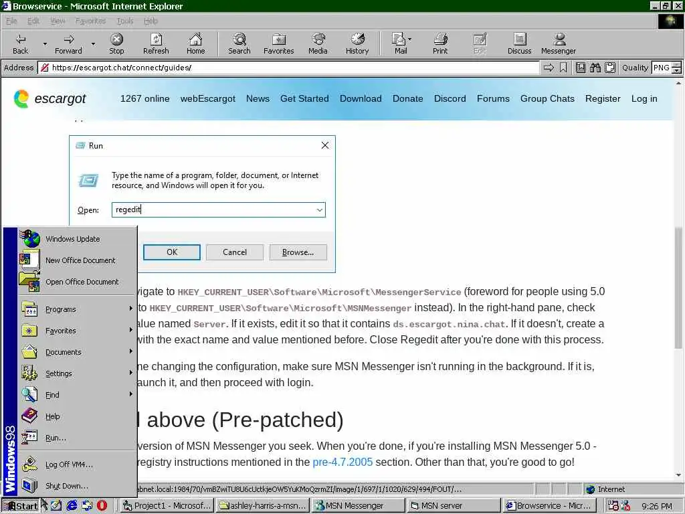Click the Register link
This screenshot has width=685, height=514.
tap(603, 99)
